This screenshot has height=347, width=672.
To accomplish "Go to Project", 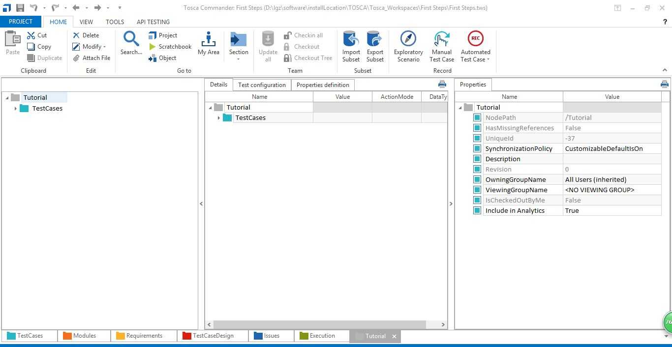I will coord(163,35).
